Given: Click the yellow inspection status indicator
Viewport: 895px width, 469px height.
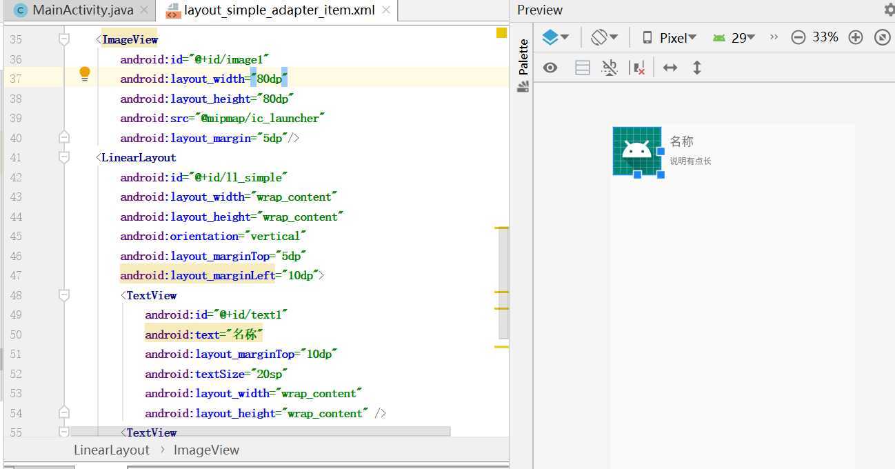Looking at the screenshot, I should click(501, 32).
